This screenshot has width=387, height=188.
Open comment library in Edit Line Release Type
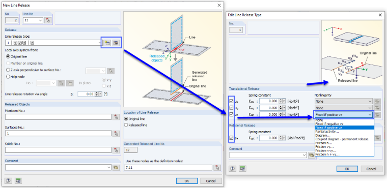click(312, 155)
